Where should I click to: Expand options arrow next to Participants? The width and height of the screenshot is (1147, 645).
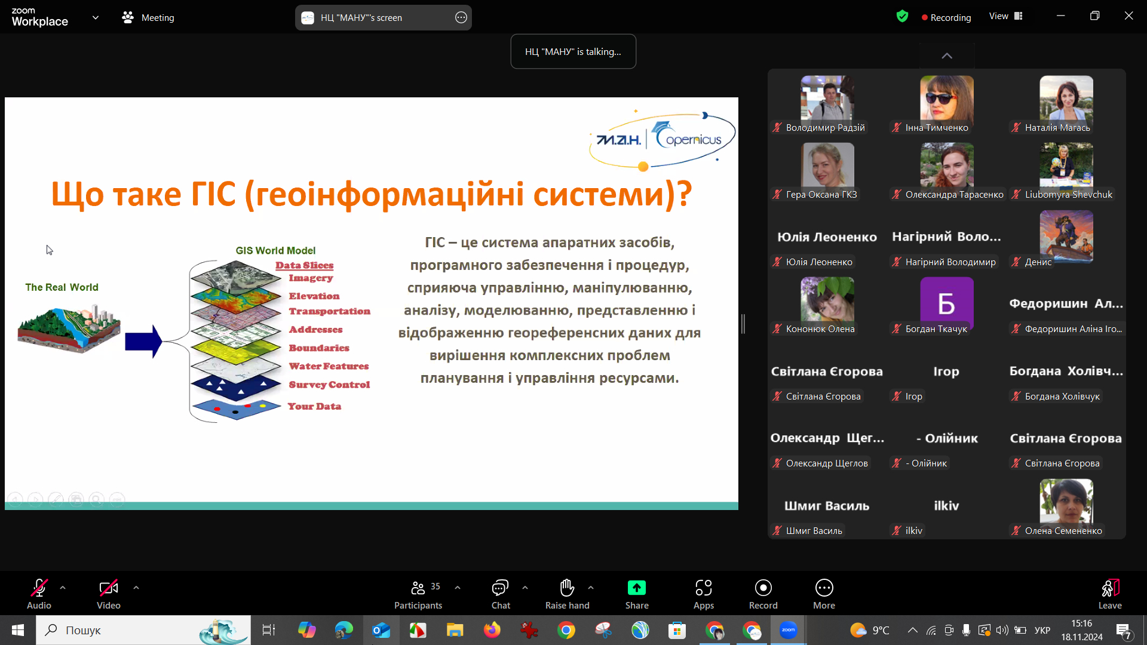(458, 588)
